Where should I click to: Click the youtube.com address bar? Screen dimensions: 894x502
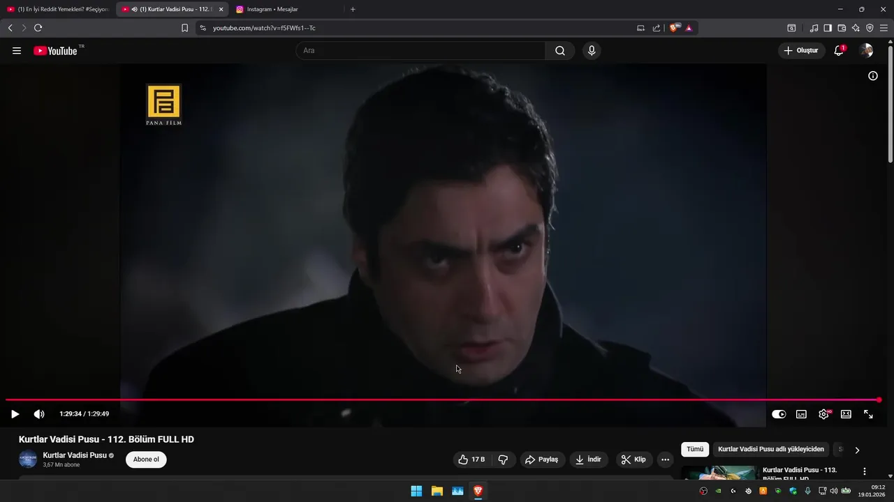coord(419,28)
